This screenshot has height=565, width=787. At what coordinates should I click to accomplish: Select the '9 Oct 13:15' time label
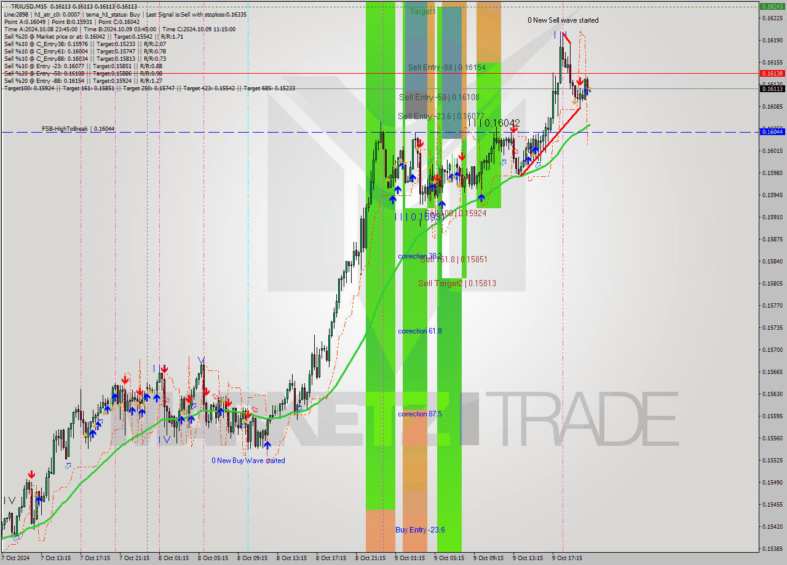[528, 558]
